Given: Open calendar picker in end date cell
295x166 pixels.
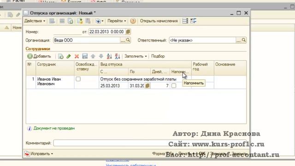Looking at the screenshot, I should coord(147,86).
